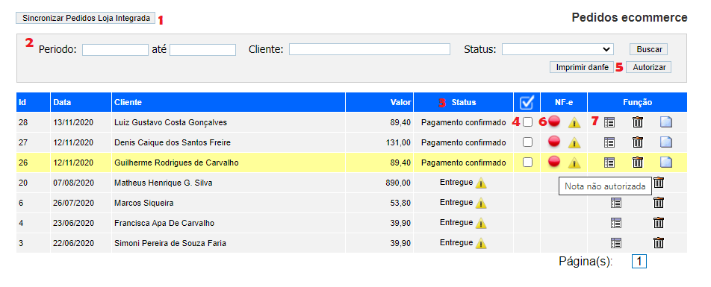The image size is (711, 287).
Task: Open order details list icon for order 28
Action: [x=609, y=122]
